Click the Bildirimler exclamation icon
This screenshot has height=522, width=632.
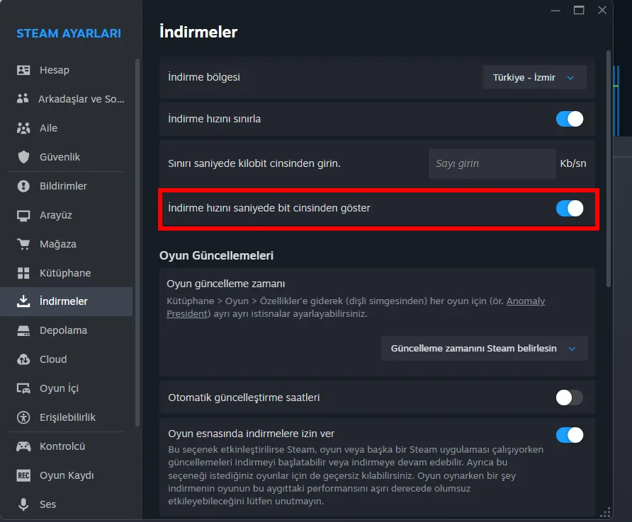(x=23, y=186)
